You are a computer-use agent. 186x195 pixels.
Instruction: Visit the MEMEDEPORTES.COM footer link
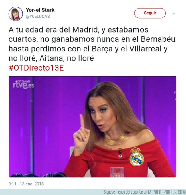coord(167,192)
